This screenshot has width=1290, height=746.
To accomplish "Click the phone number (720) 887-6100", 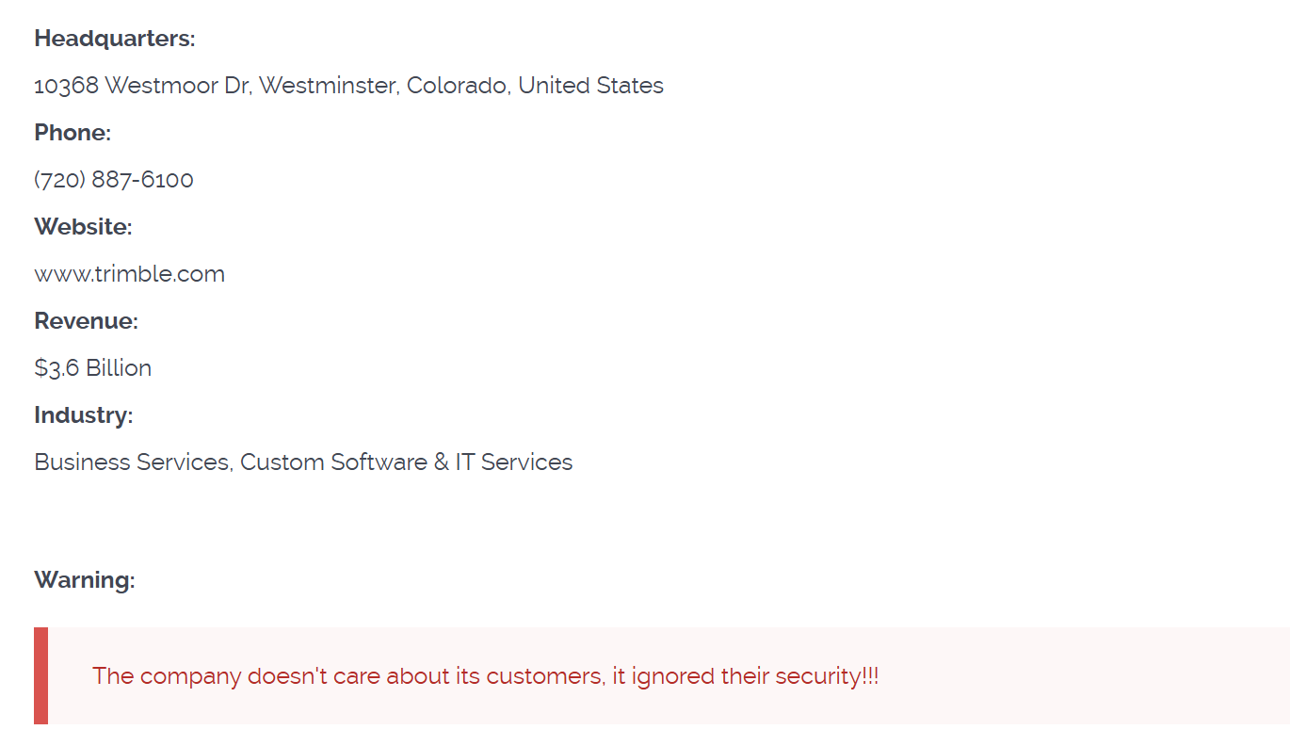I will [x=114, y=180].
